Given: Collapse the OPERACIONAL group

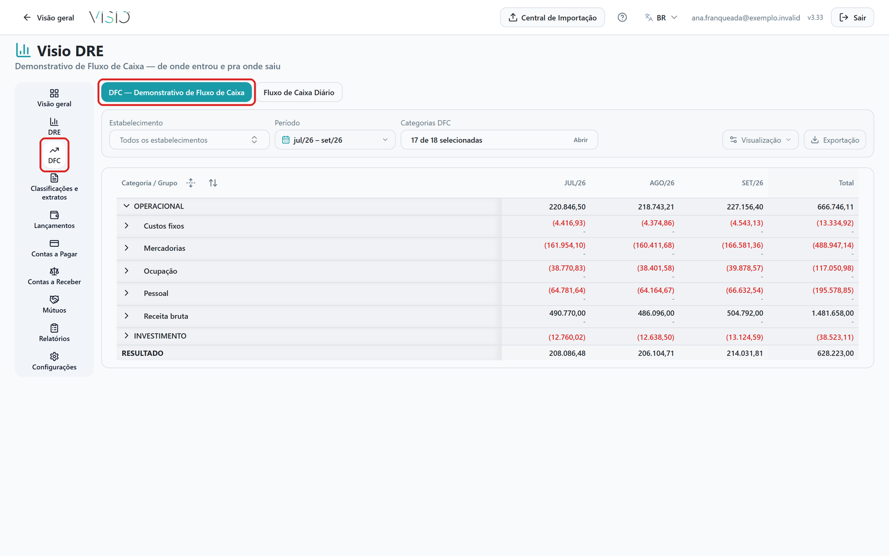Looking at the screenshot, I should (x=127, y=206).
